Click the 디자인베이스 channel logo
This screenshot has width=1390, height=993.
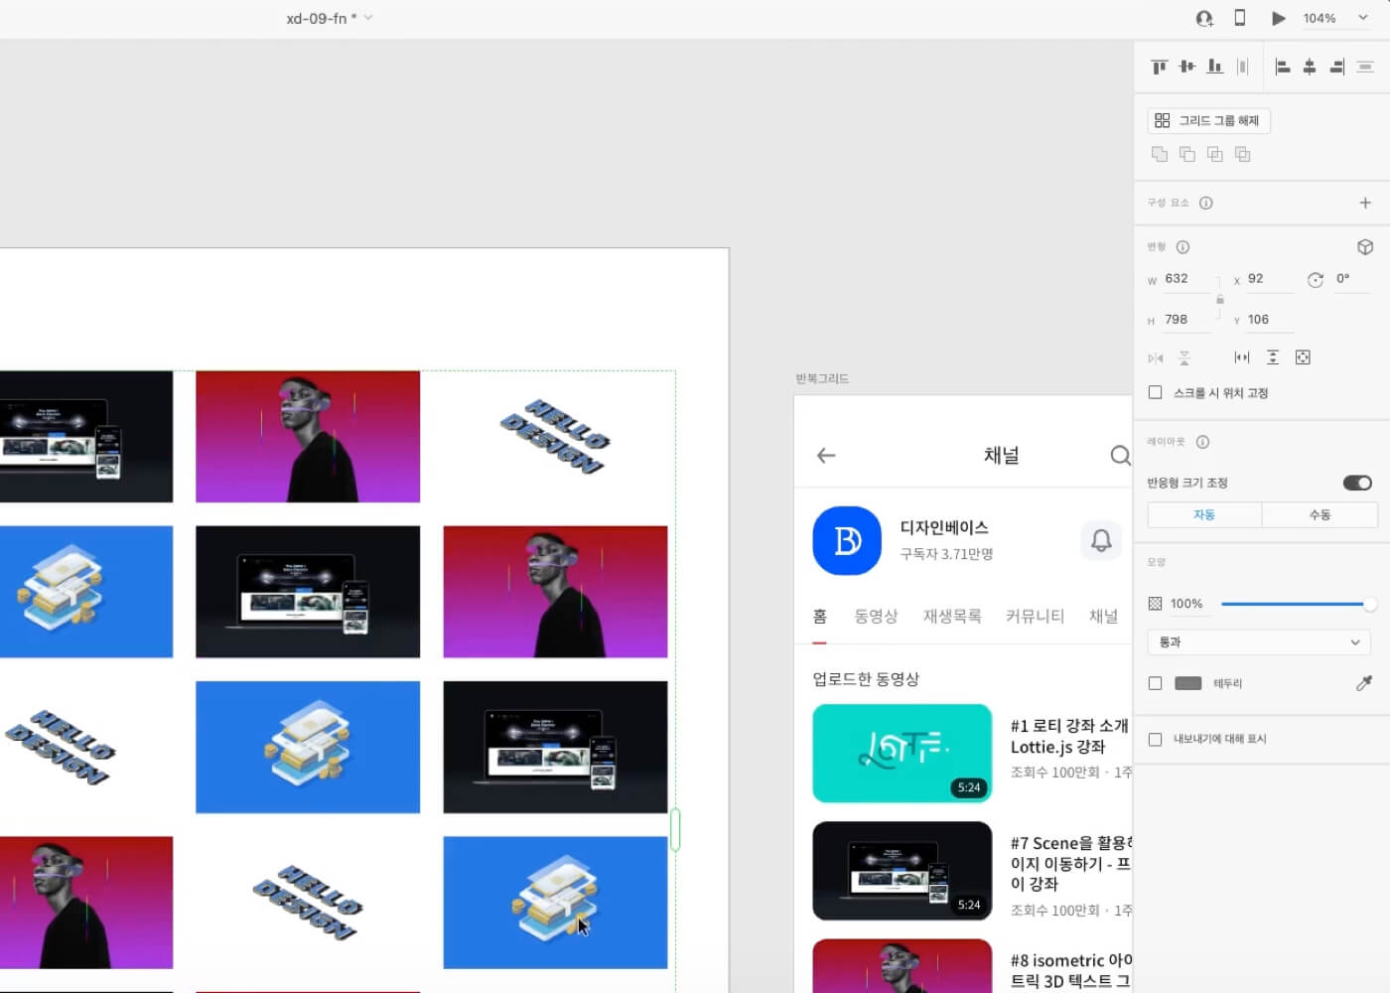coord(847,541)
